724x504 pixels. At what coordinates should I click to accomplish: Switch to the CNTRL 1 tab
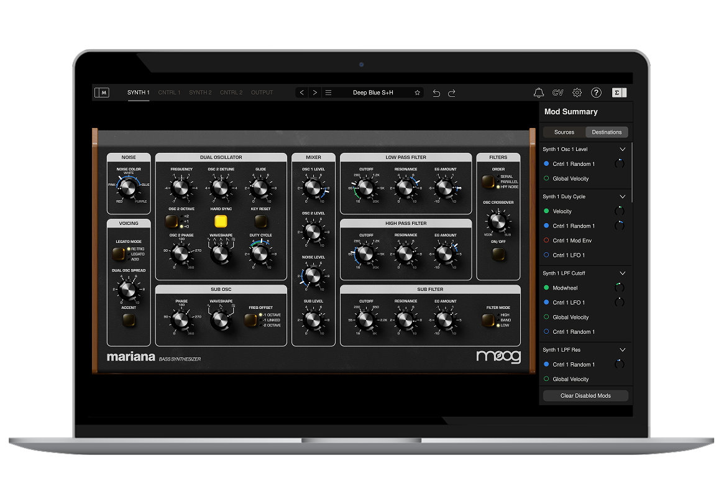pyautogui.click(x=169, y=93)
